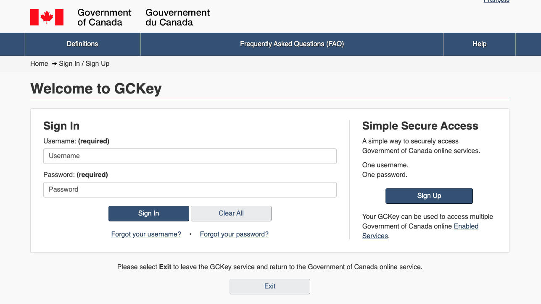Click the Sign In / Sign Up breadcrumb
541x304 pixels.
84,64
